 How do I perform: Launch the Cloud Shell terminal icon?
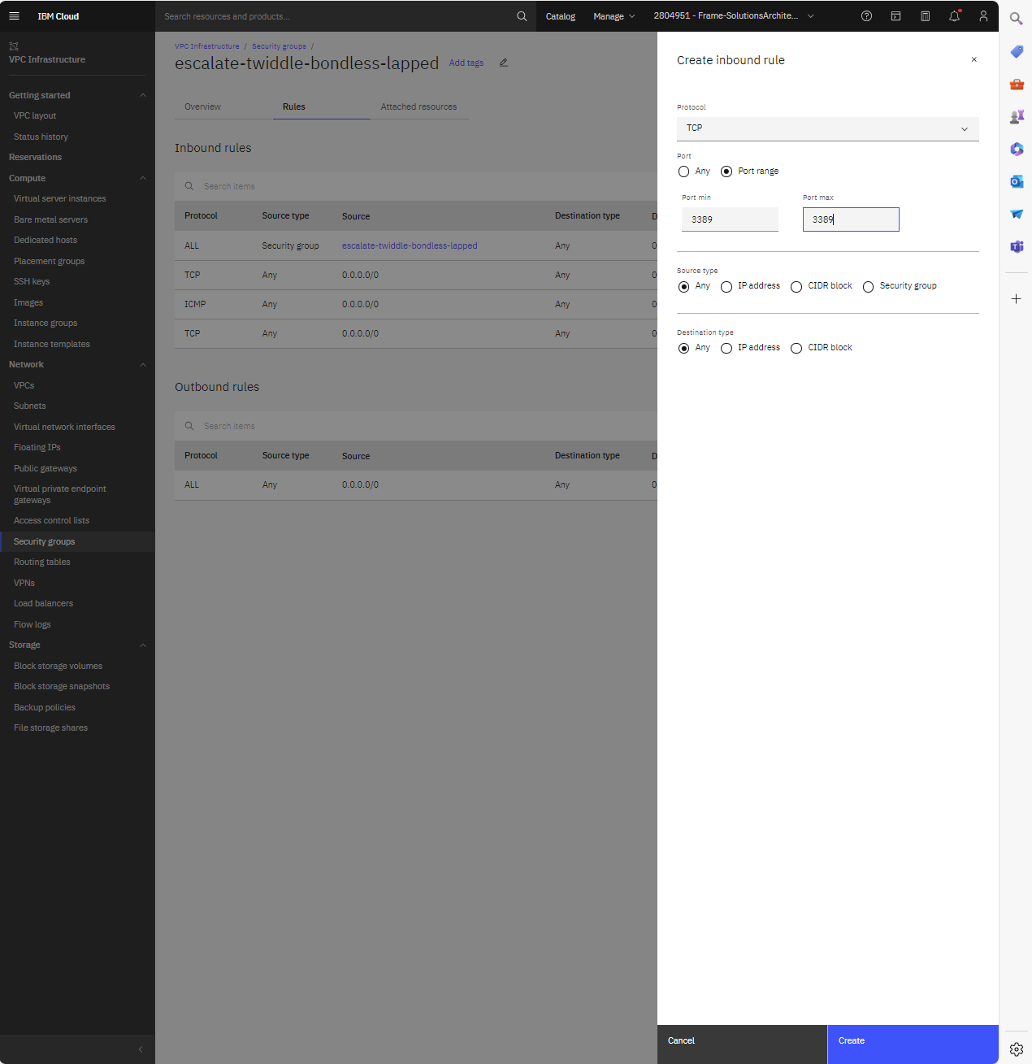point(895,15)
